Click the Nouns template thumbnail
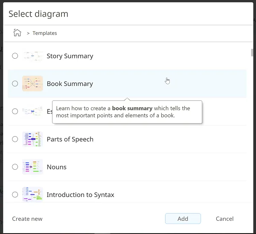This screenshot has width=256, height=234. [32, 167]
